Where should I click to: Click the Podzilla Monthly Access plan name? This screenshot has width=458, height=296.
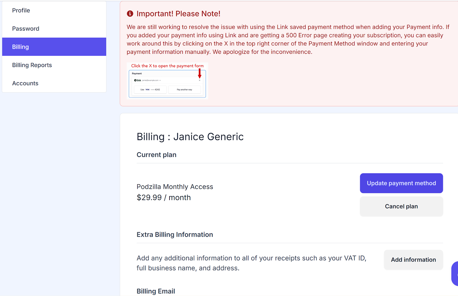pos(175,187)
